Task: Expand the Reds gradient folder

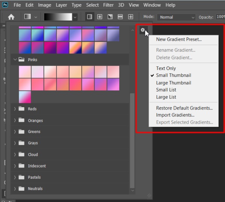Action: 15,109
